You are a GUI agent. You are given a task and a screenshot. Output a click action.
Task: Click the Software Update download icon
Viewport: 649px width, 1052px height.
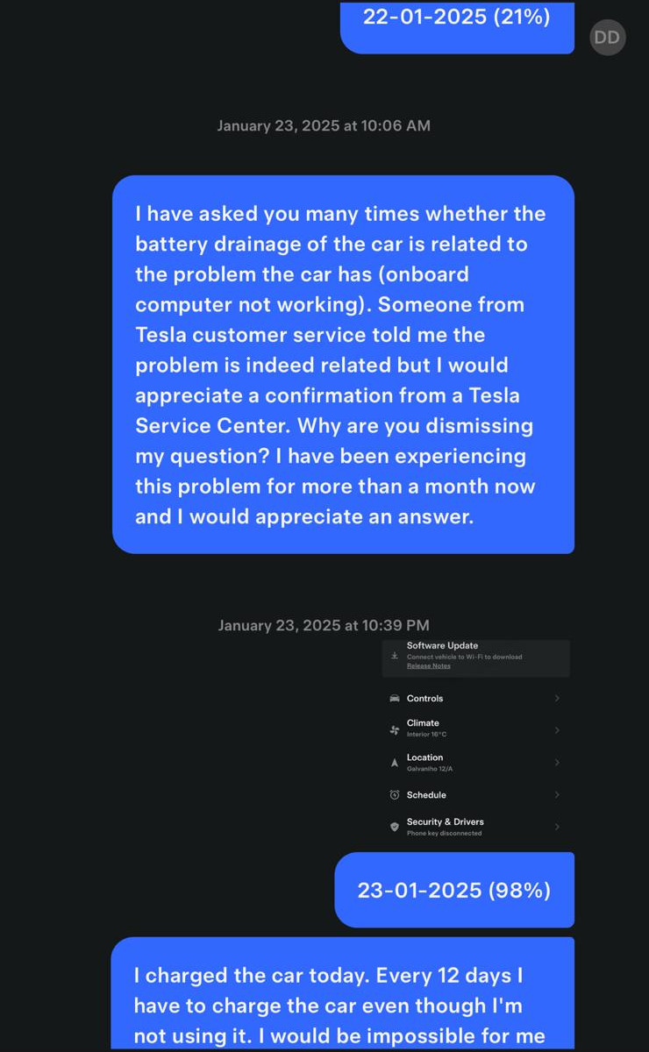tap(395, 656)
